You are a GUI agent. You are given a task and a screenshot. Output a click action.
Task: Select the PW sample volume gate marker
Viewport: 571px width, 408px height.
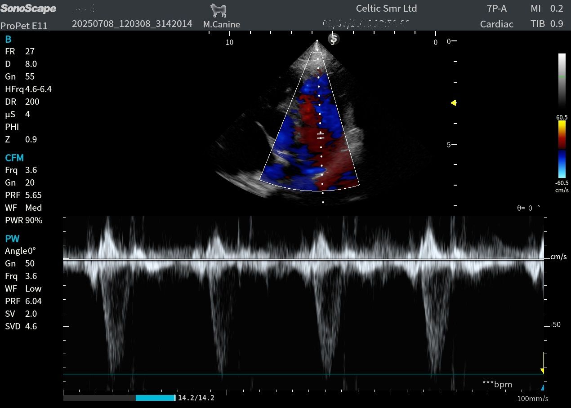321,136
